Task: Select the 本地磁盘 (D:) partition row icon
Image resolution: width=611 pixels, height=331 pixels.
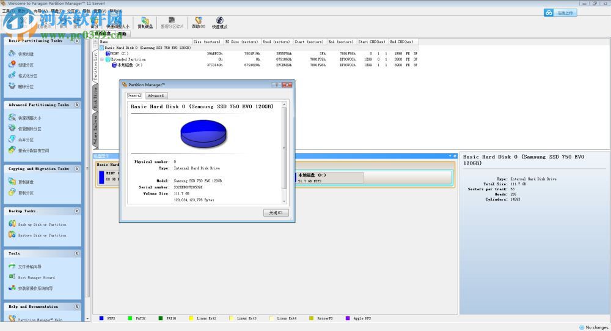Action: 114,65
